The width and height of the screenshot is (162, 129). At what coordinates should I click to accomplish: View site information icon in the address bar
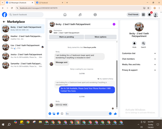[17, 8]
